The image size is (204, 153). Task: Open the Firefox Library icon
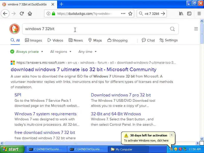click(x=181, y=14)
